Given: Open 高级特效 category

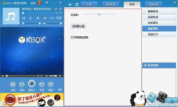Looking at the screenshot, I should (x=159, y=17).
